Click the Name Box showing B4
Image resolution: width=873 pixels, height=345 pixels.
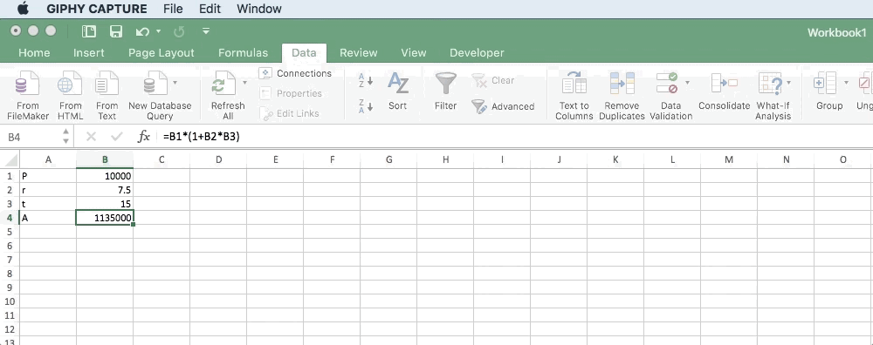[33, 137]
